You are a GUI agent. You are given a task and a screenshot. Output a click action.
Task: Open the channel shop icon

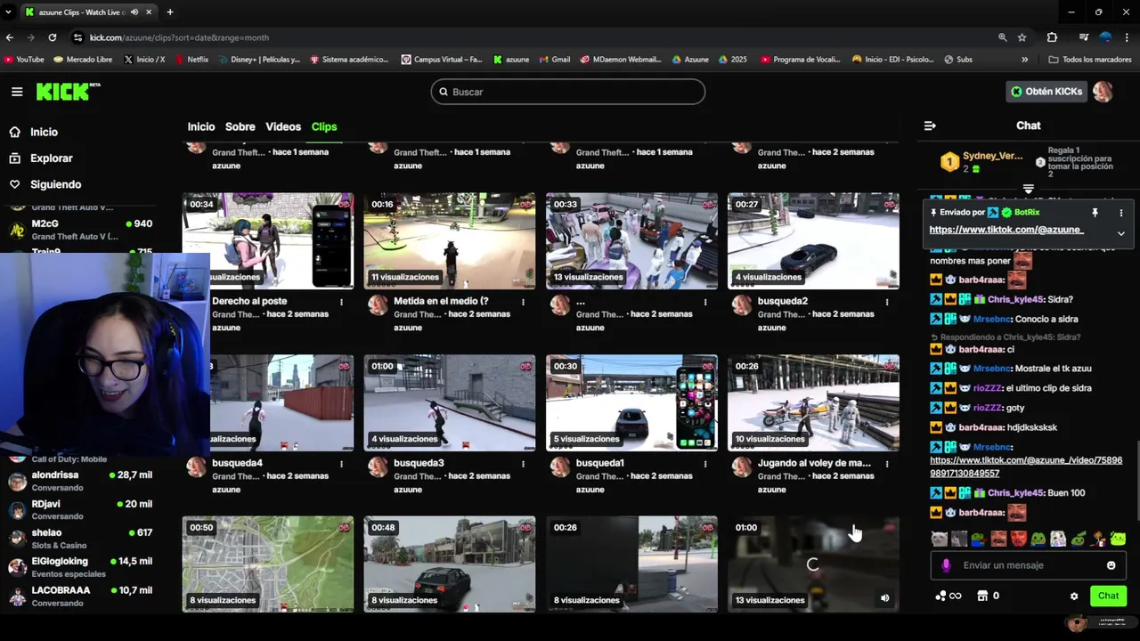(982, 596)
